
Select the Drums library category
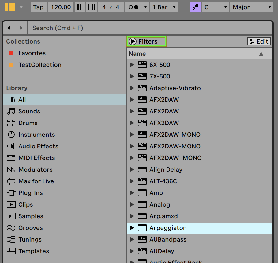pyautogui.click(x=64, y=123)
